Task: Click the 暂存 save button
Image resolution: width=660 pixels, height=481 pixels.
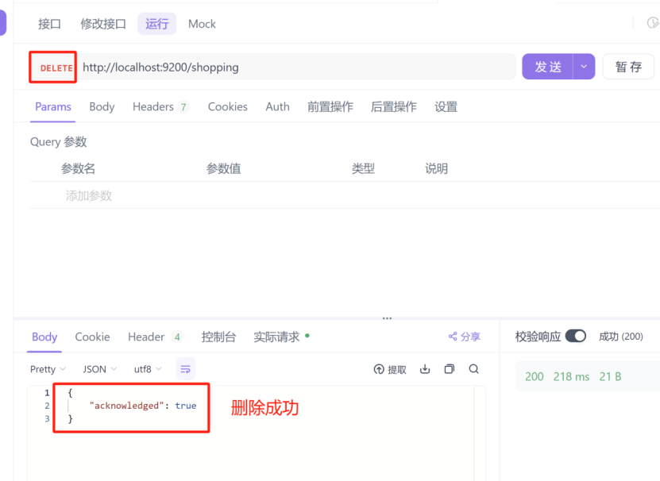Action: click(628, 67)
